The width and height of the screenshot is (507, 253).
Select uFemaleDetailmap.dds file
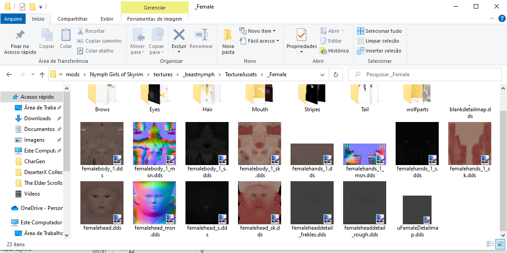417,217
